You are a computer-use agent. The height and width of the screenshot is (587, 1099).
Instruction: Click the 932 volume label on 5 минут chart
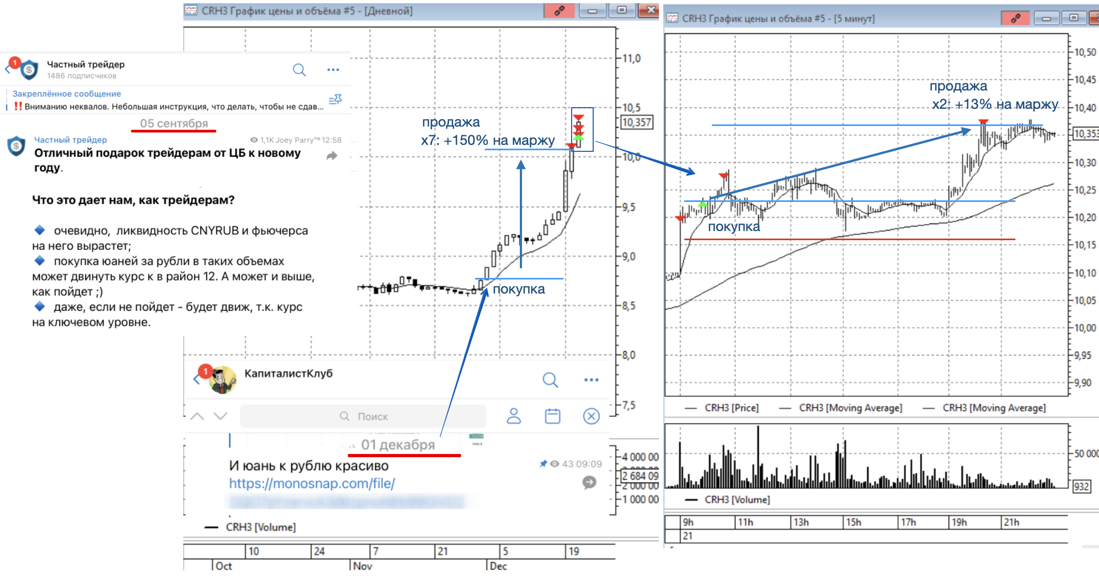(x=1082, y=487)
